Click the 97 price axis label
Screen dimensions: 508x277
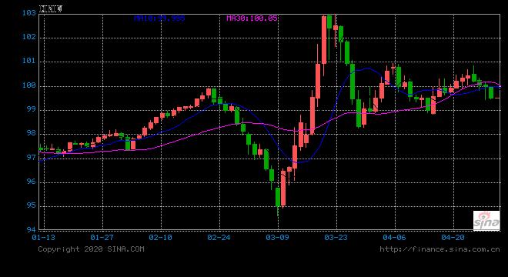[x=31, y=158]
